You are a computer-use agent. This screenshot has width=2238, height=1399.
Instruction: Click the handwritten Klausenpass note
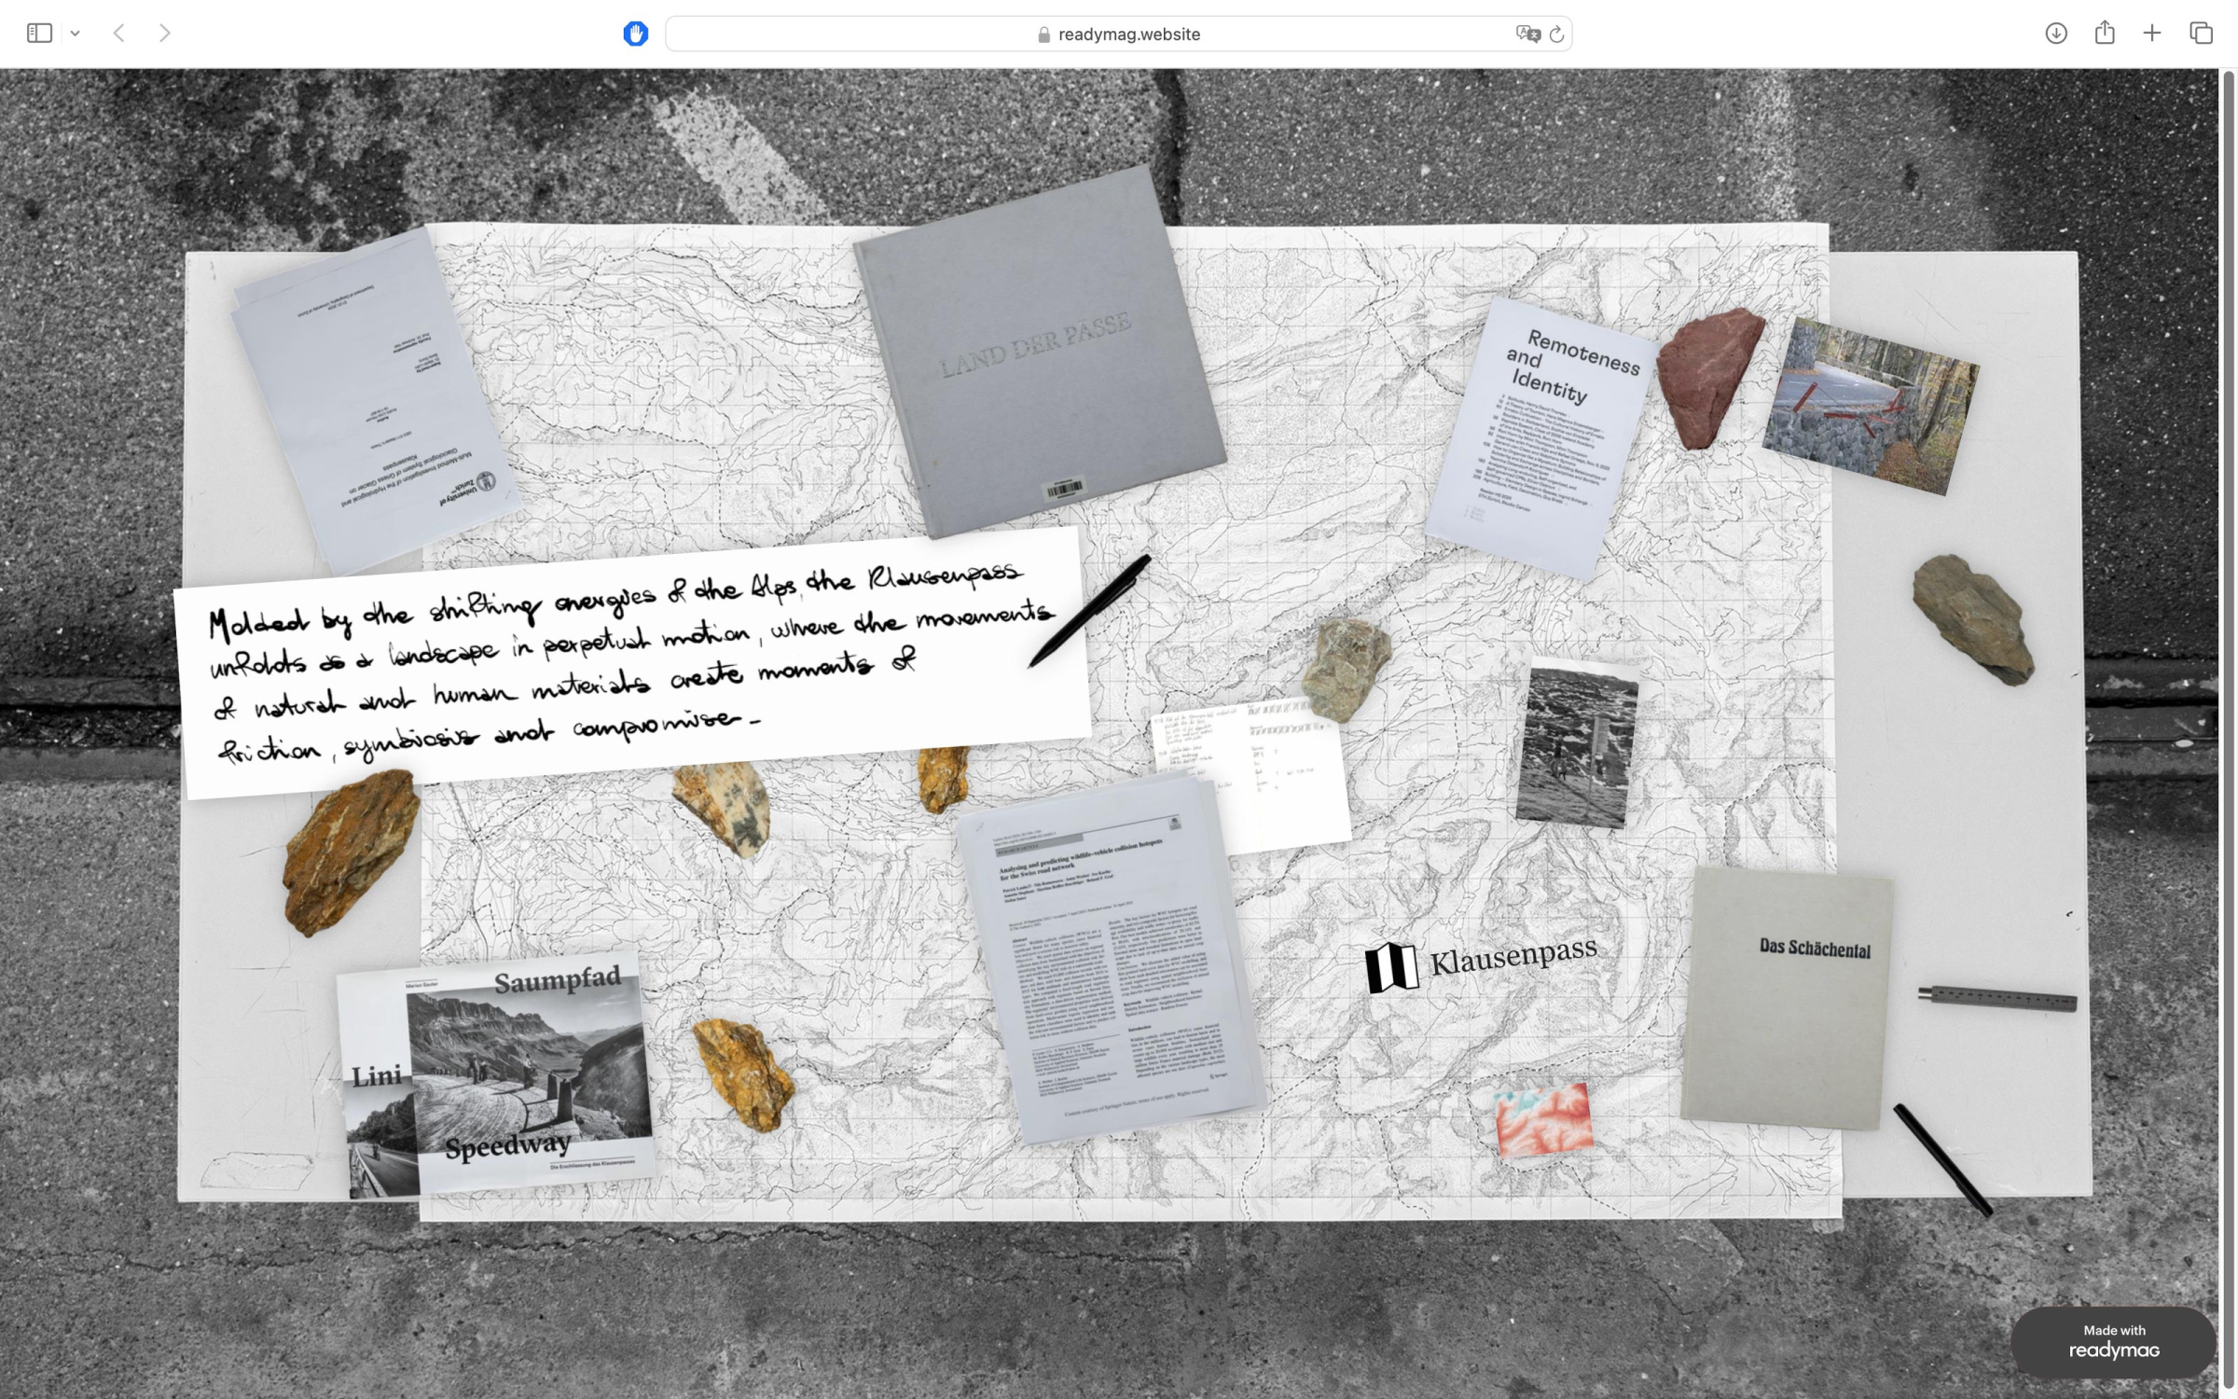click(632, 664)
